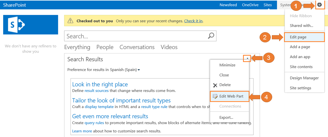Click the search magnifier icon
Viewport: 328px width, 137px height.
coord(211,36)
